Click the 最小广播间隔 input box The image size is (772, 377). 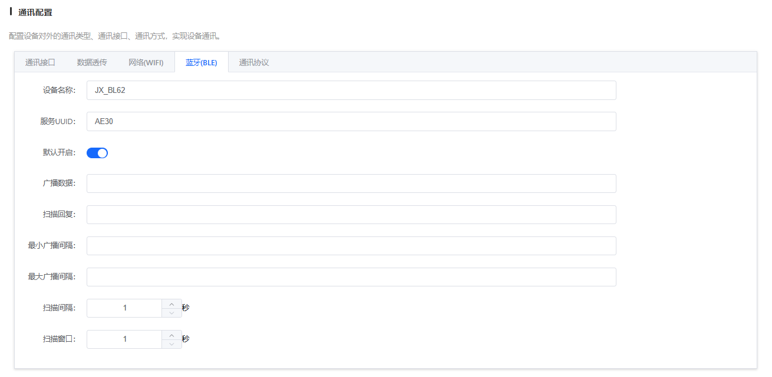(x=351, y=246)
